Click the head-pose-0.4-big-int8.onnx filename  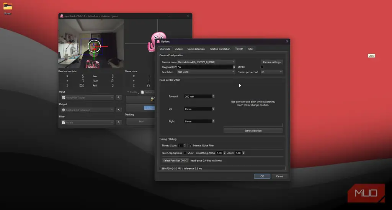(x=206, y=161)
